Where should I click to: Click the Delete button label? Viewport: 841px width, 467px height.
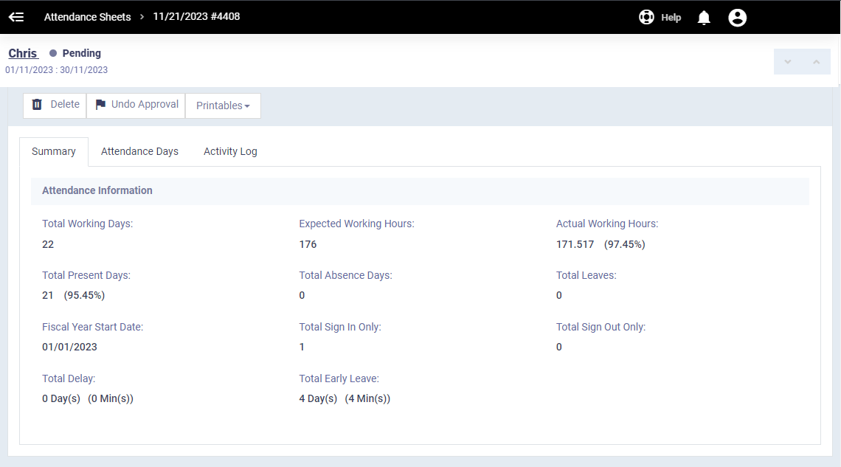pyautogui.click(x=65, y=105)
